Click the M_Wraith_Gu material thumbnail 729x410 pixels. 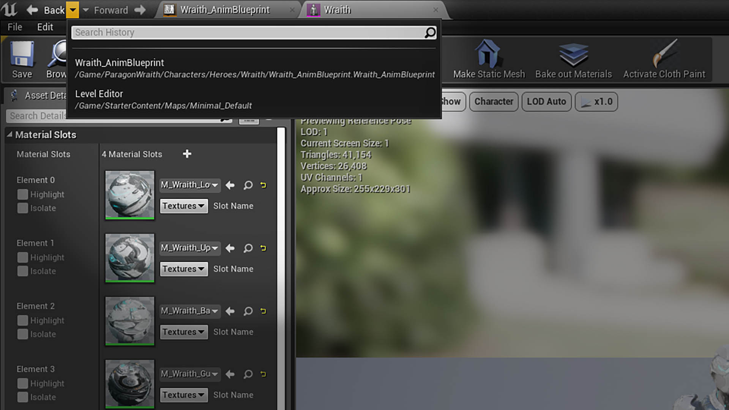click(129, 383)
